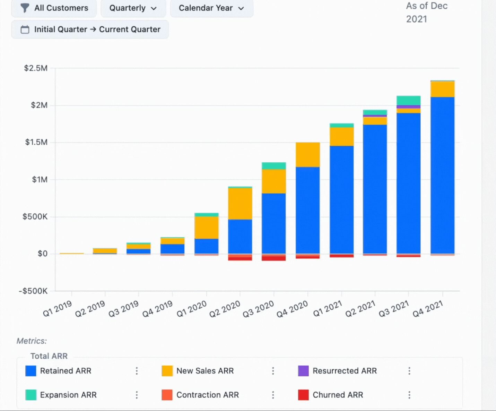Open options menu for Contraction ARR

pos(273,395)
